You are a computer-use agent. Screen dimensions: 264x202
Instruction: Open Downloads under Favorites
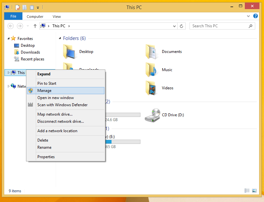pos(30,52)
